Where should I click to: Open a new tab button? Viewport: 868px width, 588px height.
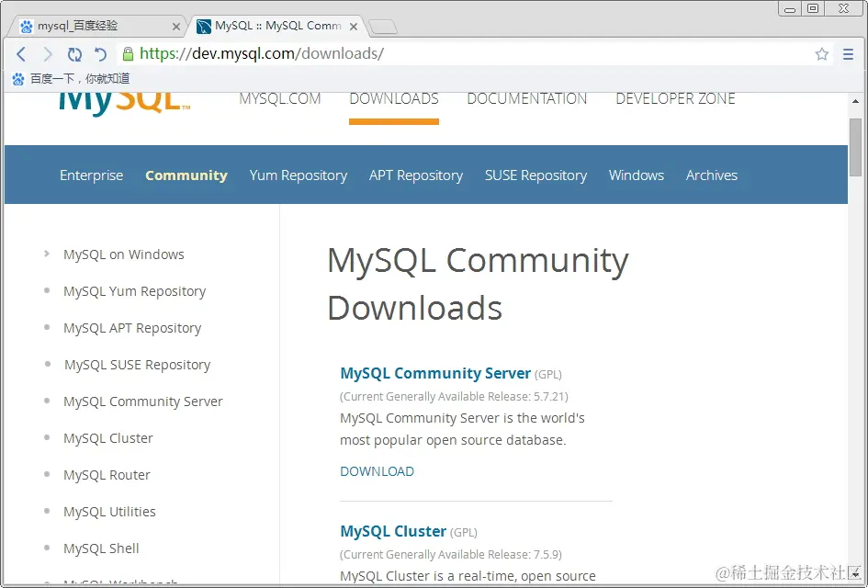382,27
